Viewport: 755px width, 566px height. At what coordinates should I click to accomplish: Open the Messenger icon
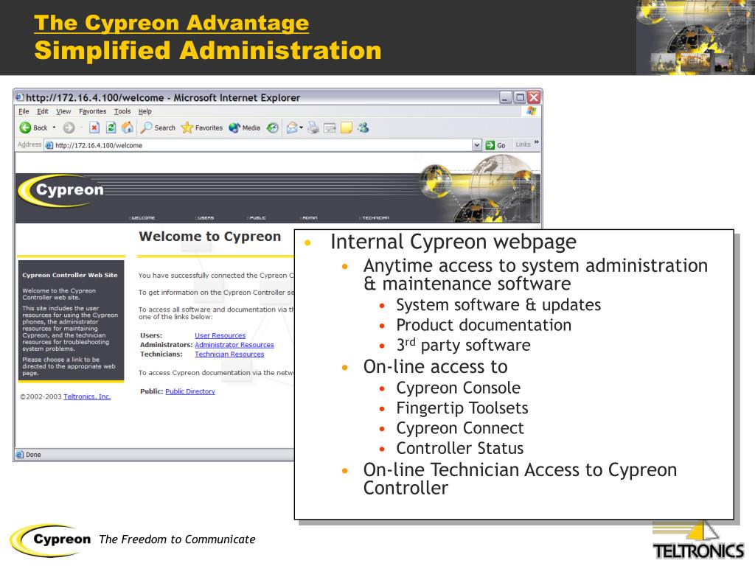click(x=363, y=127)
